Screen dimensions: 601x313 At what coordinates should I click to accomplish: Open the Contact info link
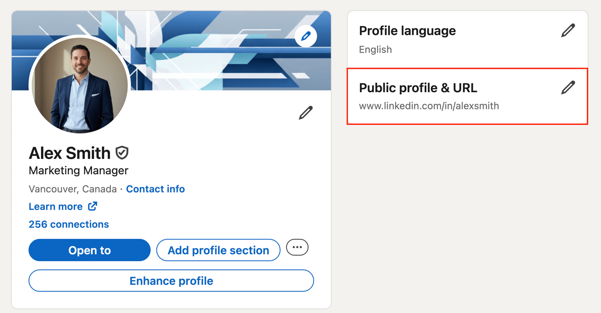155,189
